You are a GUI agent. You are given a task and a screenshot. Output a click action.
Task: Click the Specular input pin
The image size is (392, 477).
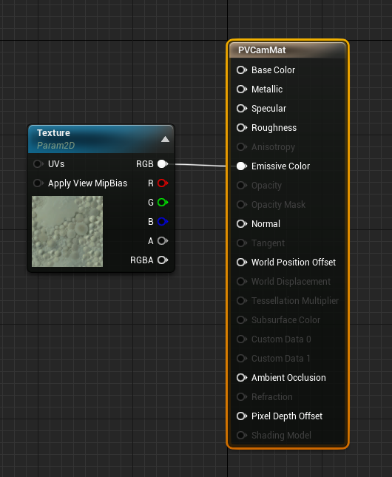pyautogui.click(x=242, y=108)
